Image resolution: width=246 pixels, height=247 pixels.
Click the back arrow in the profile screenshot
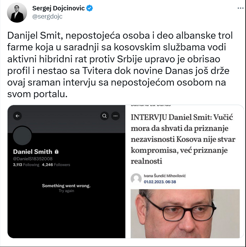click(x=17, y=116)
